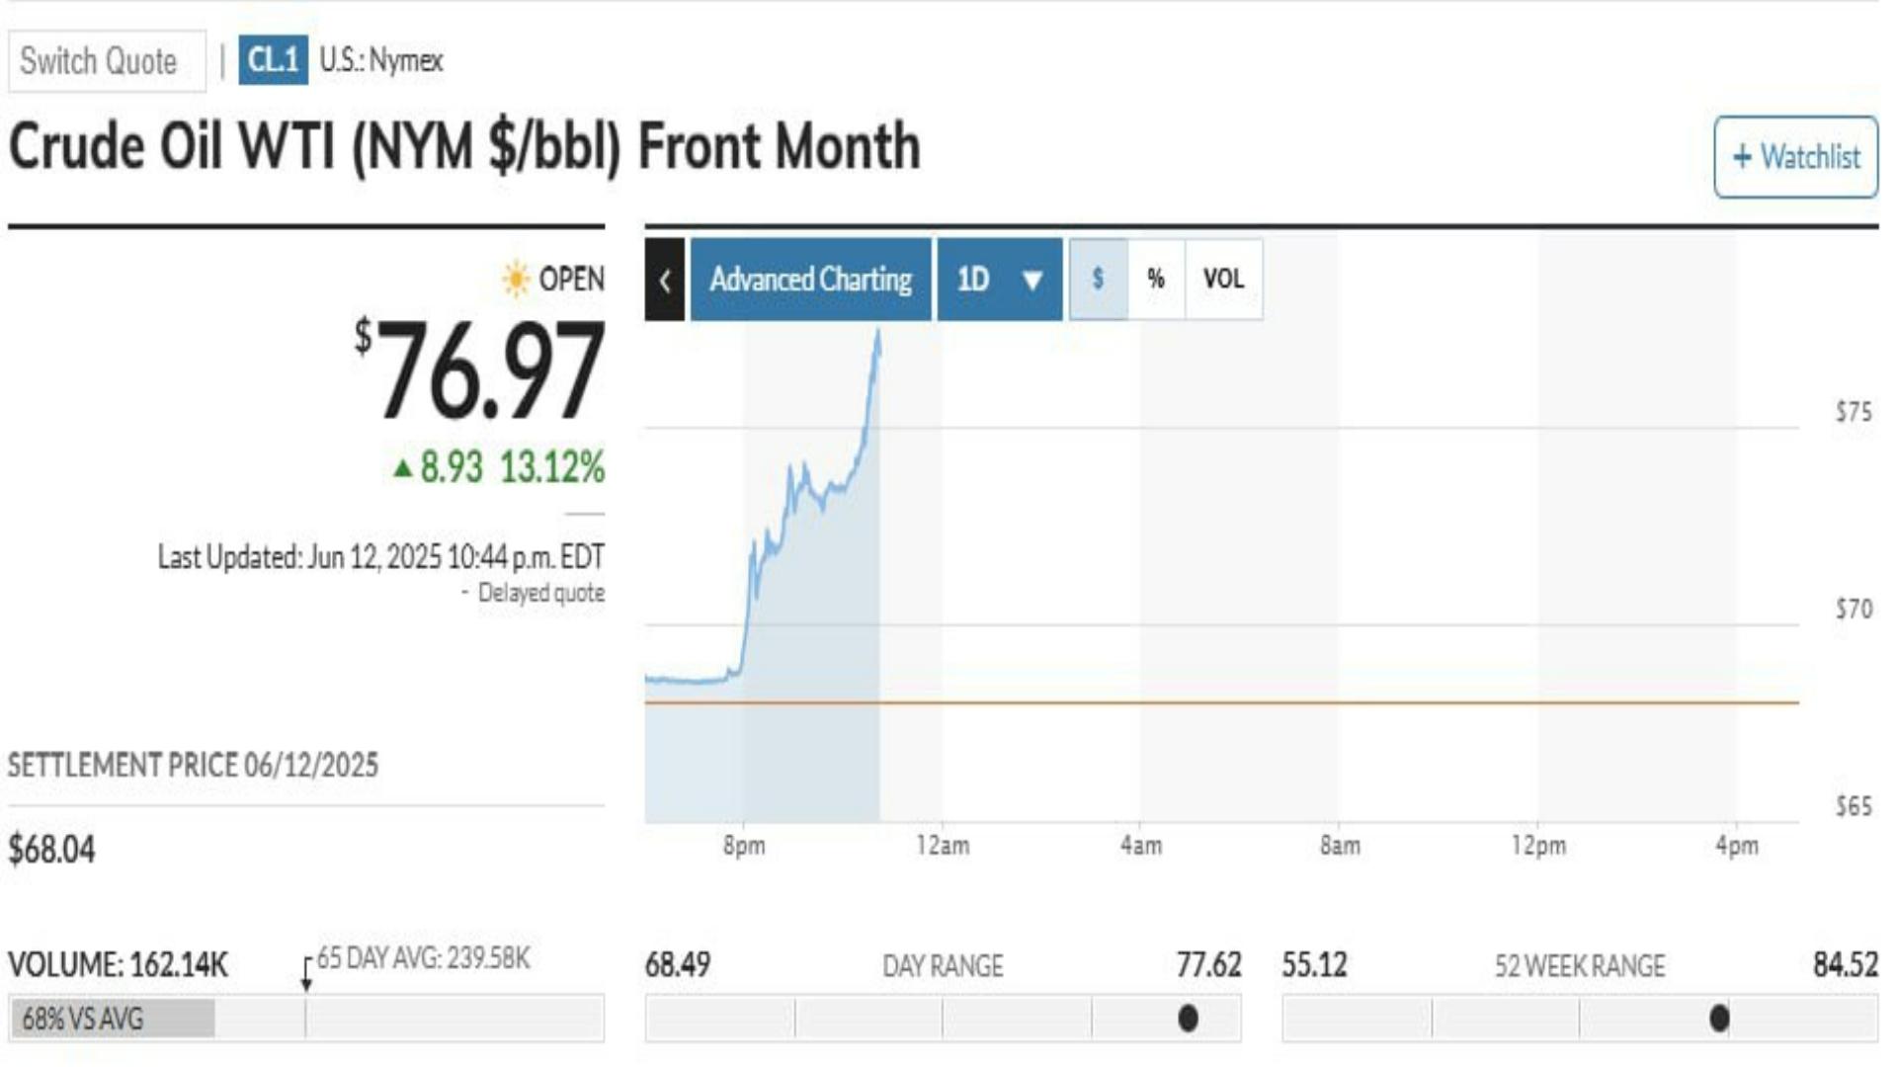Screen dimensions: 1897x1067
Task: Switch chart to dollar price view
Action: click(x=1098, y=280)
